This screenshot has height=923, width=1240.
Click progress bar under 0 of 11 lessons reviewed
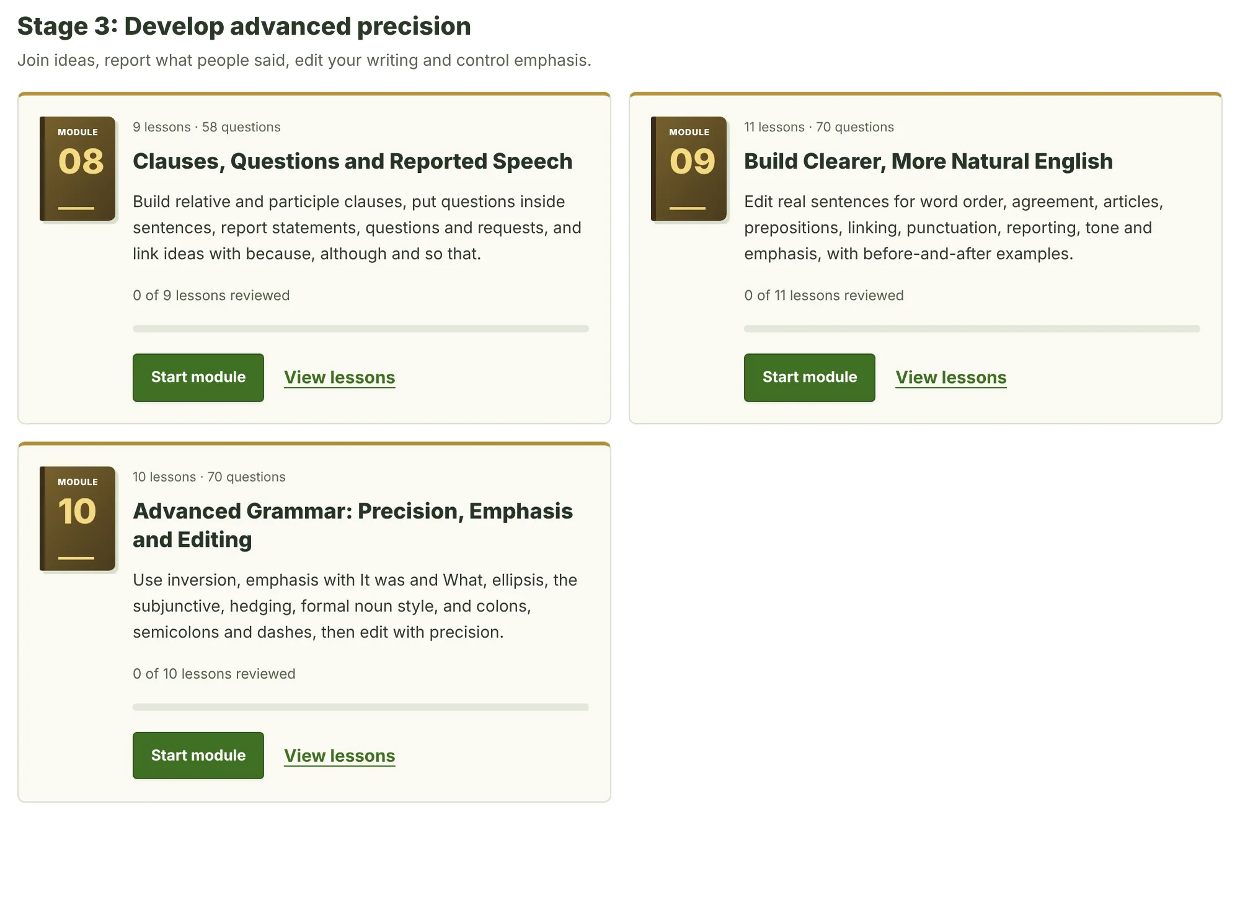tap(972, 329)
